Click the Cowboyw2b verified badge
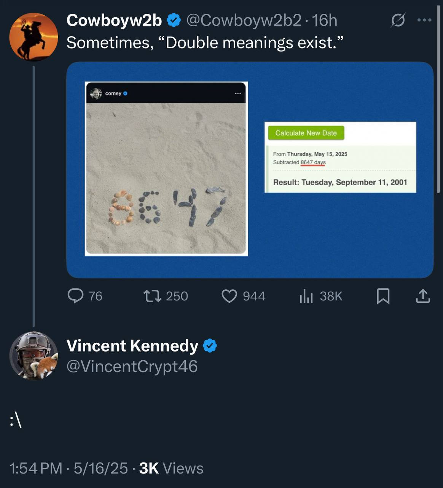The height and width of the screenshot is (488, 443). coord(174,20)
